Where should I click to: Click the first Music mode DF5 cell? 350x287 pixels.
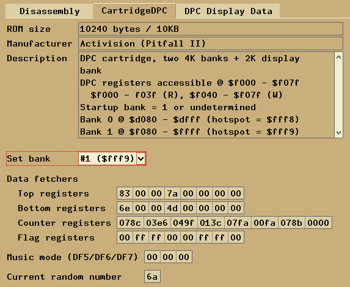pos(152,257)
